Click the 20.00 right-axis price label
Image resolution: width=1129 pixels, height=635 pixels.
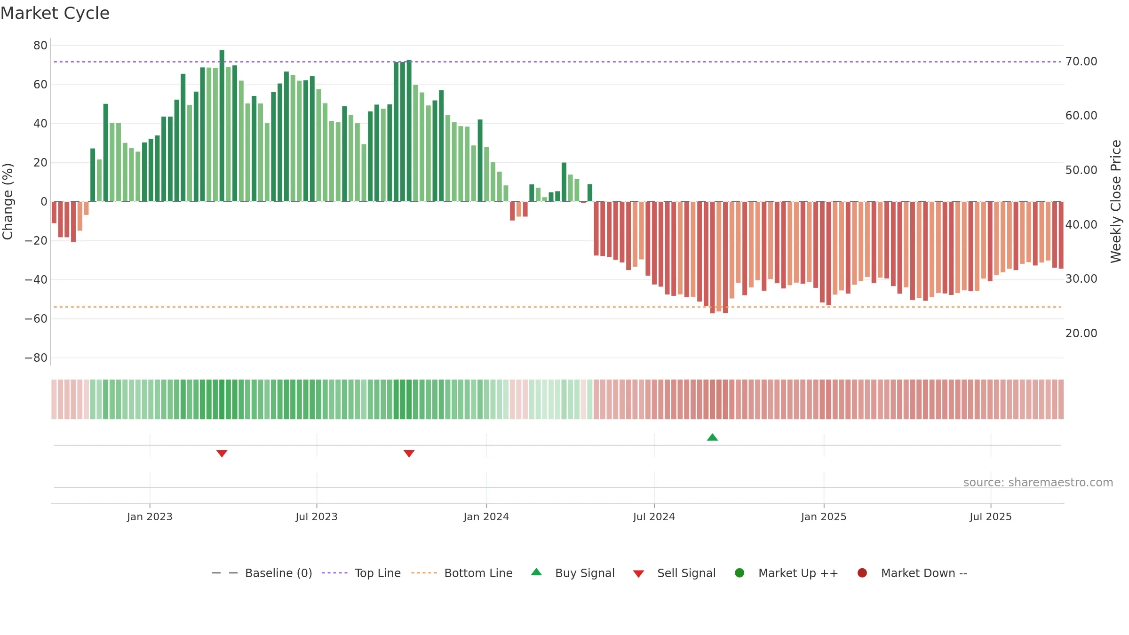pyautogui.click(x=1081, y=333)
